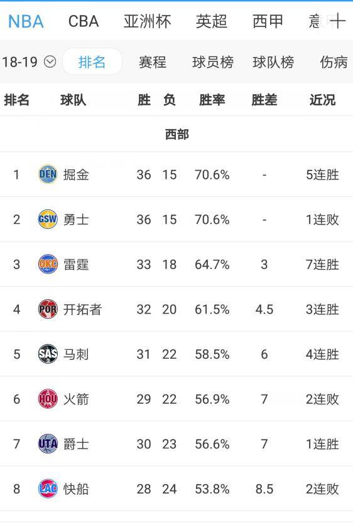Open the 亚洲杯 league tab
This screenshot has height=523, width=353.
pos(147,22)
